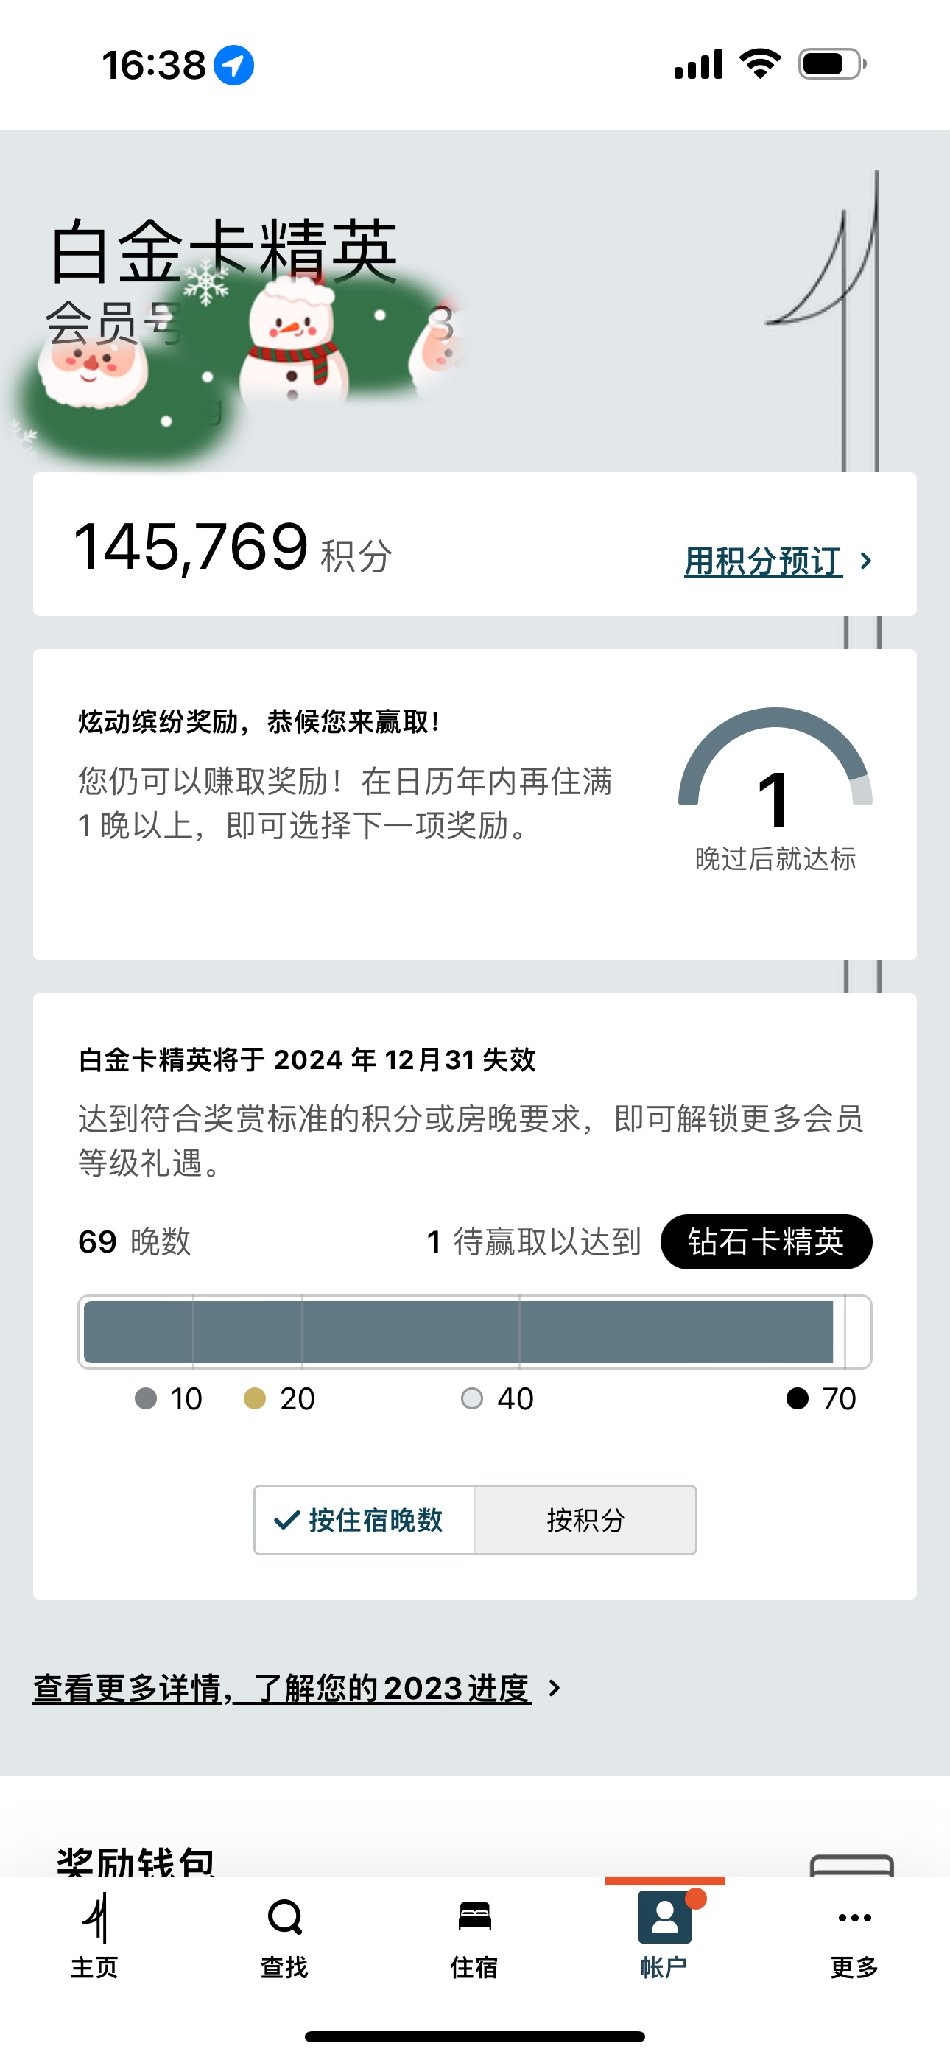Tap the chevron next to 用积分预订
The width and height of the screenshot is (950, 2060).
pos(866,561)
